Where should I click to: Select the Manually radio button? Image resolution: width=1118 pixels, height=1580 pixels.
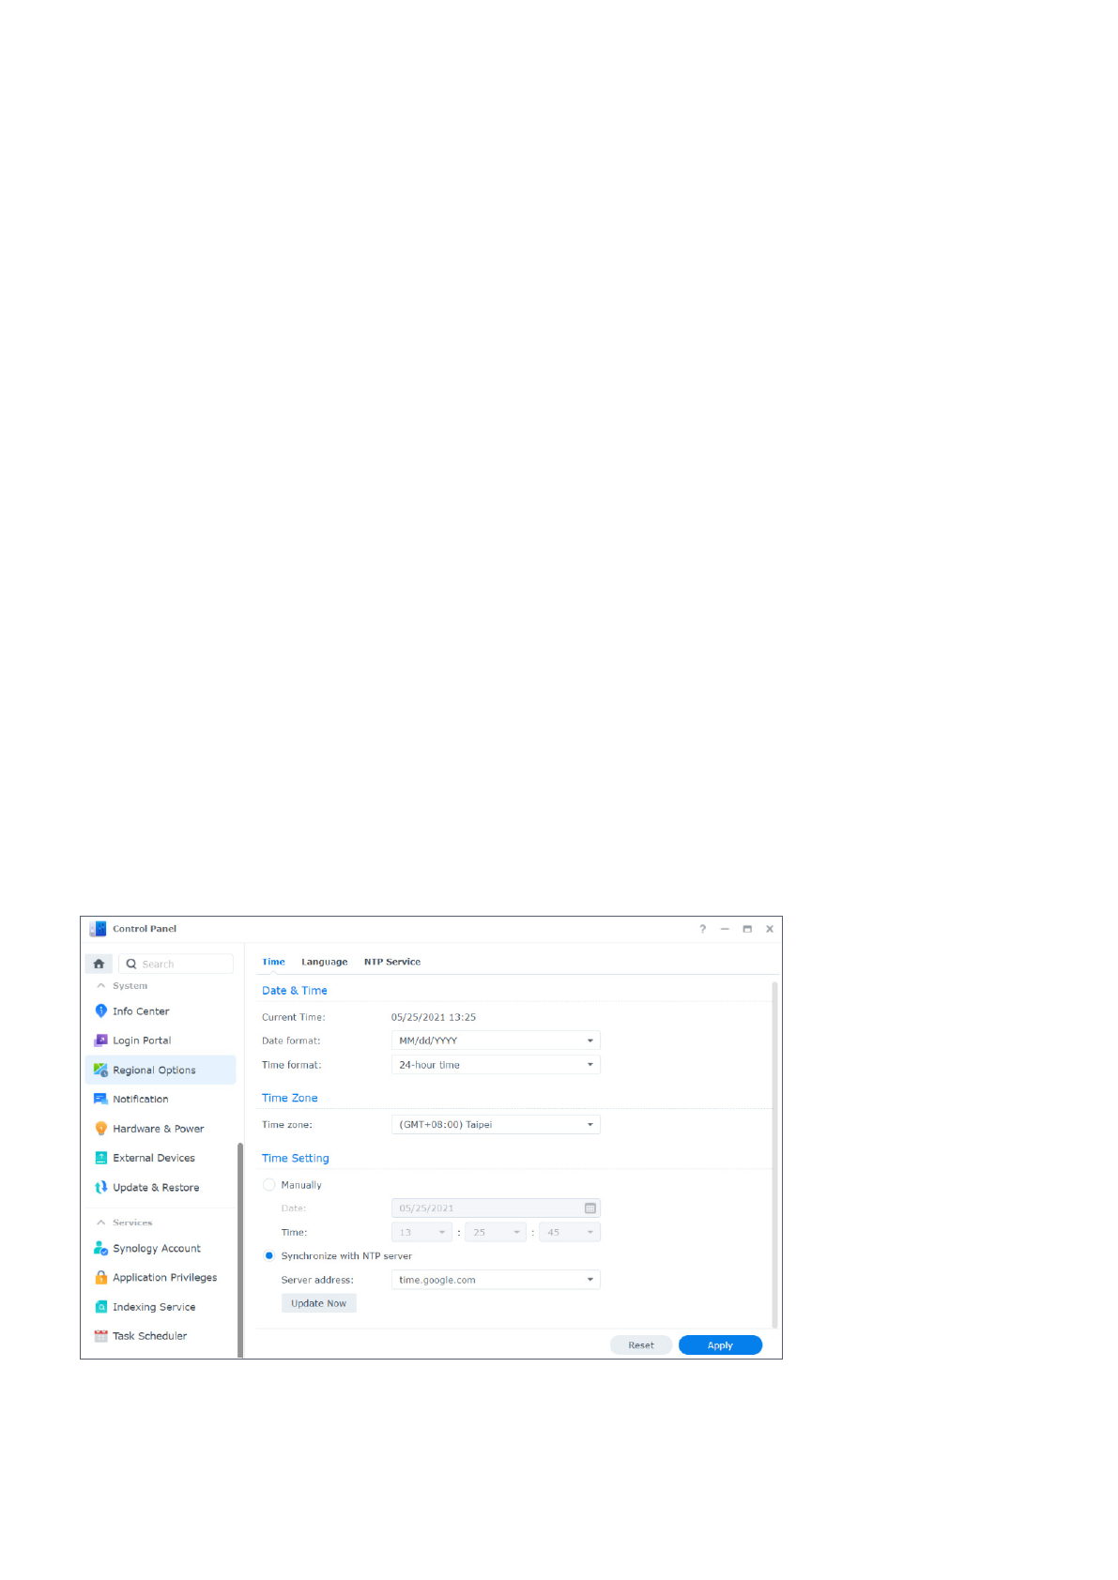(x=269, y=1185)
